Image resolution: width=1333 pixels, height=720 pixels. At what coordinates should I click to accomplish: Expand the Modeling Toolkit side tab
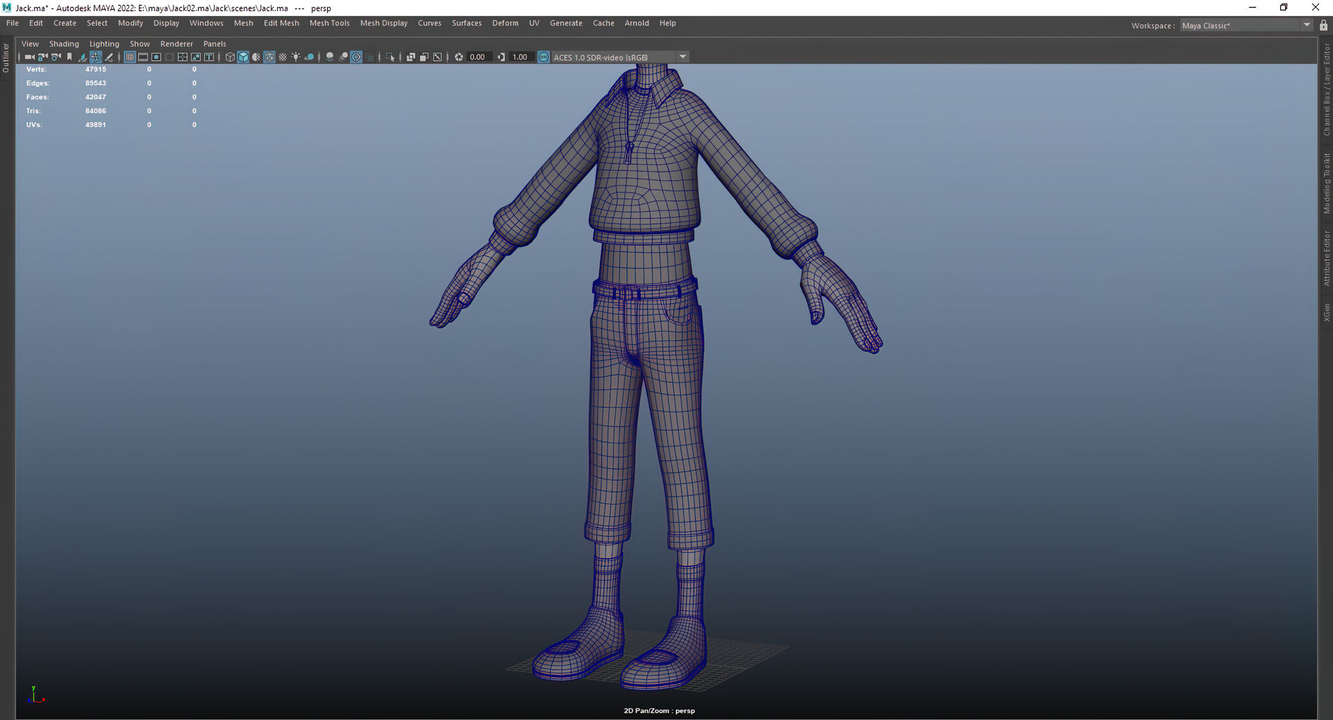pos(1326,183)
